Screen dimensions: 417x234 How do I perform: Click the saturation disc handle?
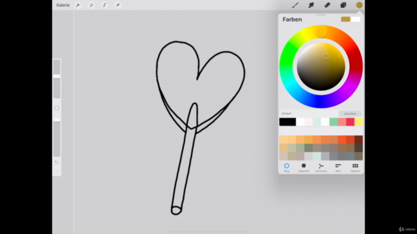pyautogui.click(x=326, y=57)
